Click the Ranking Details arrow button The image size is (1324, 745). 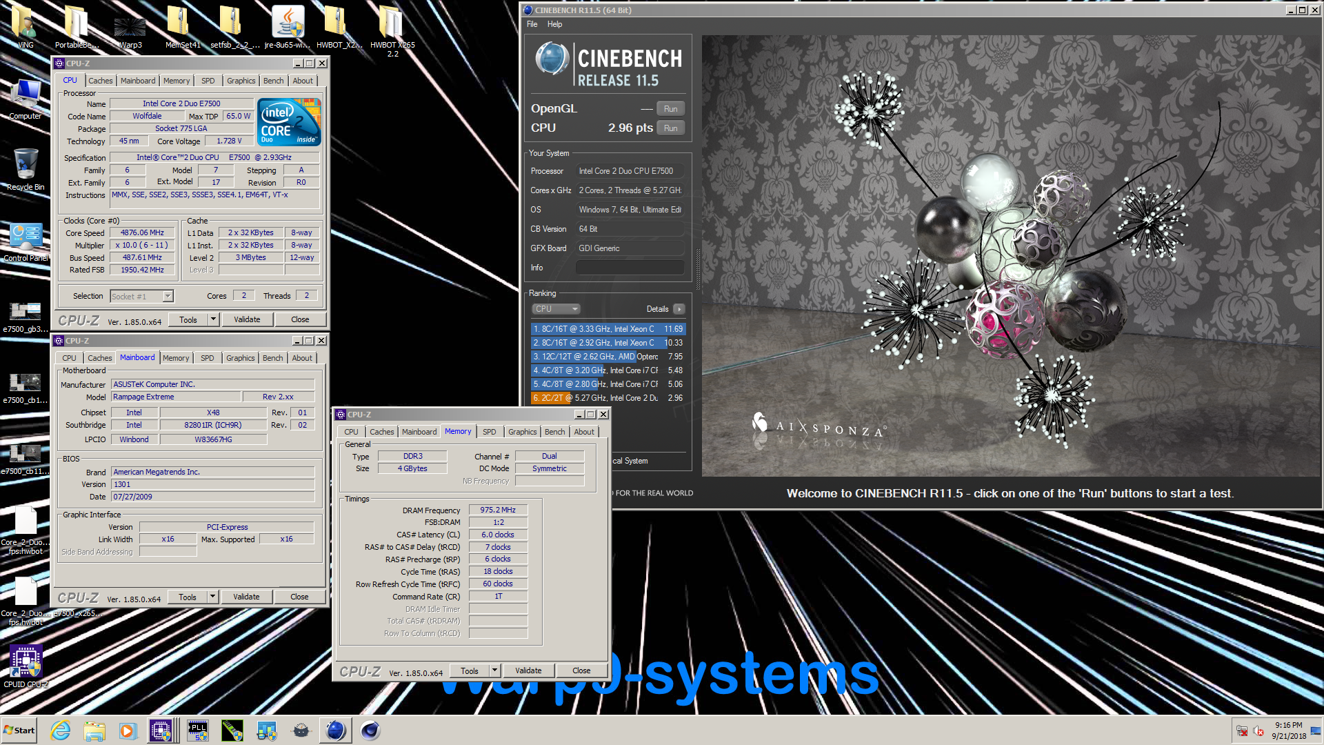click(x=679, y=309)
